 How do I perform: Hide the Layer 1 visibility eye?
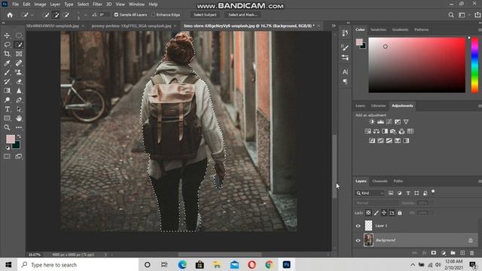358,226
